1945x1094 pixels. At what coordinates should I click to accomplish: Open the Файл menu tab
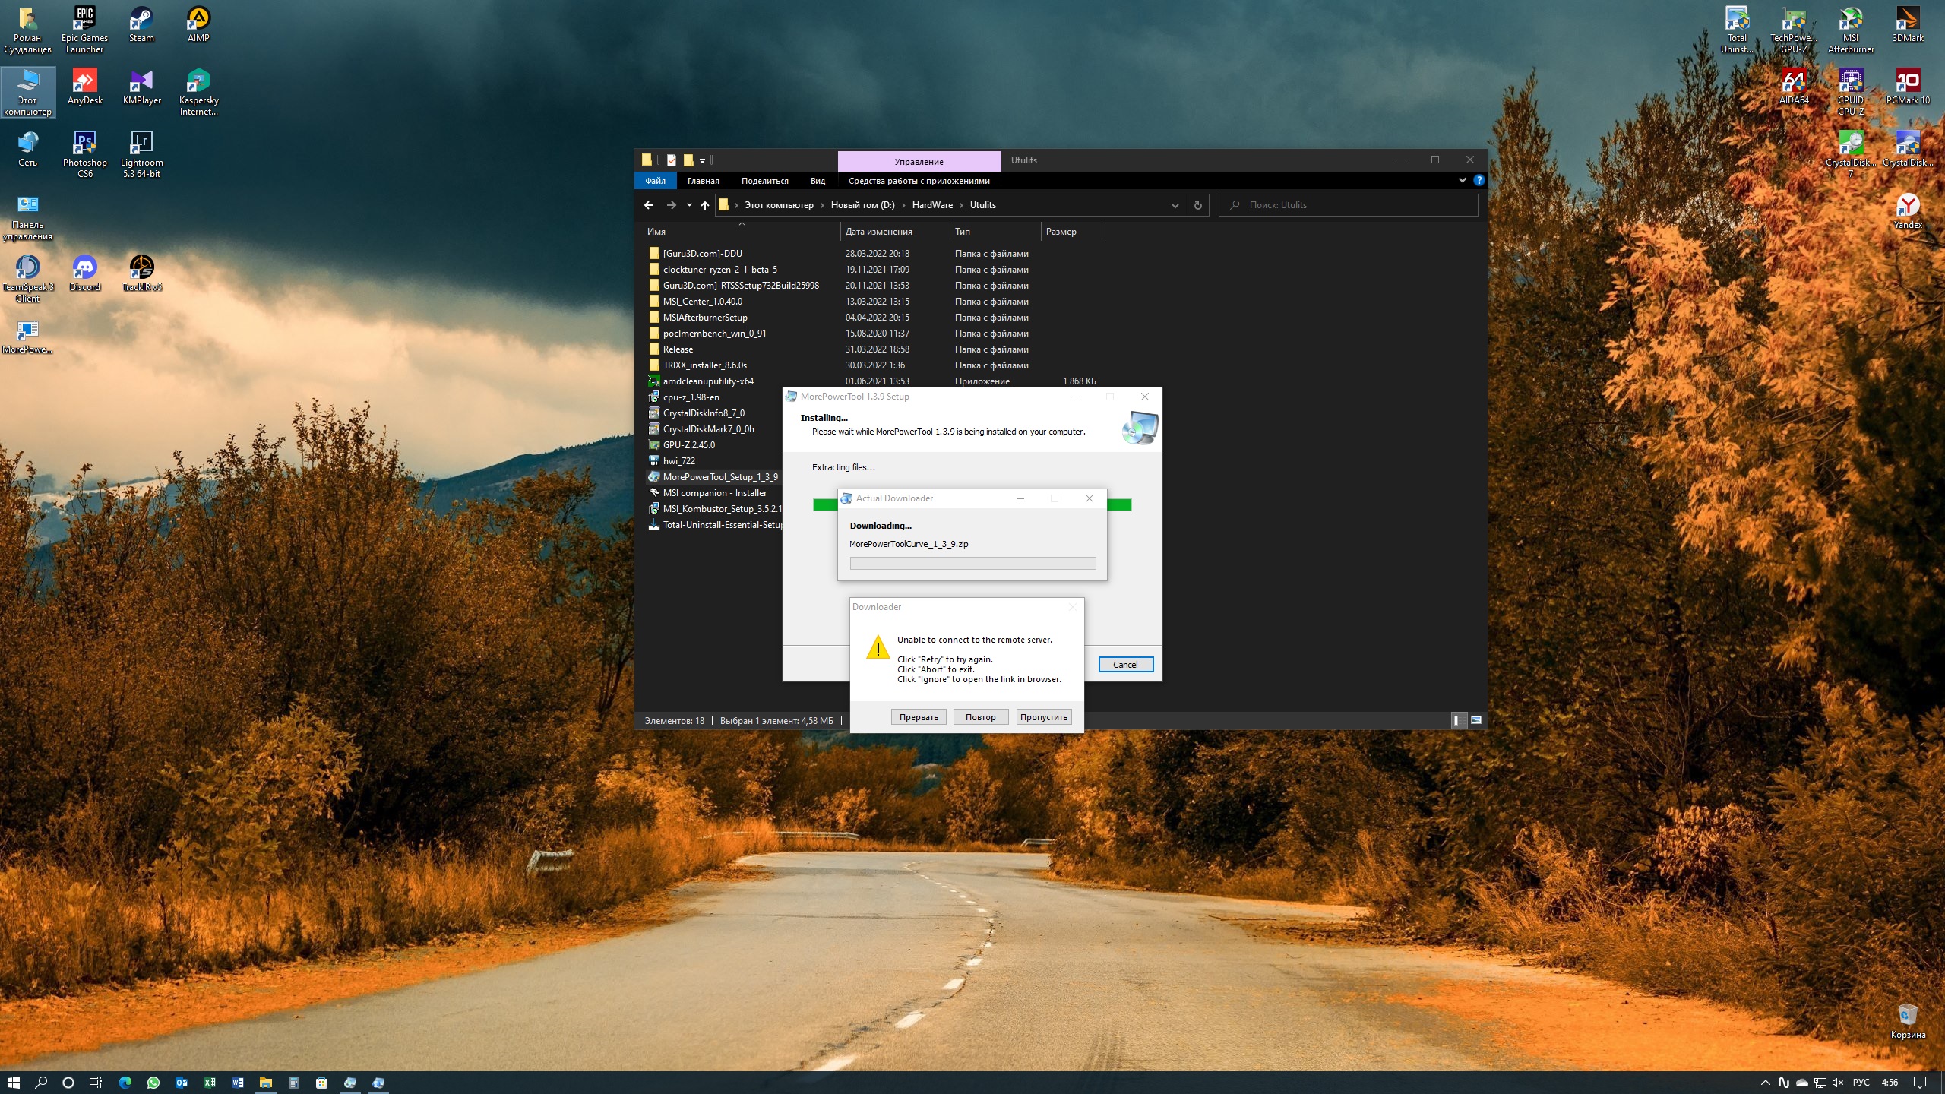655,181
